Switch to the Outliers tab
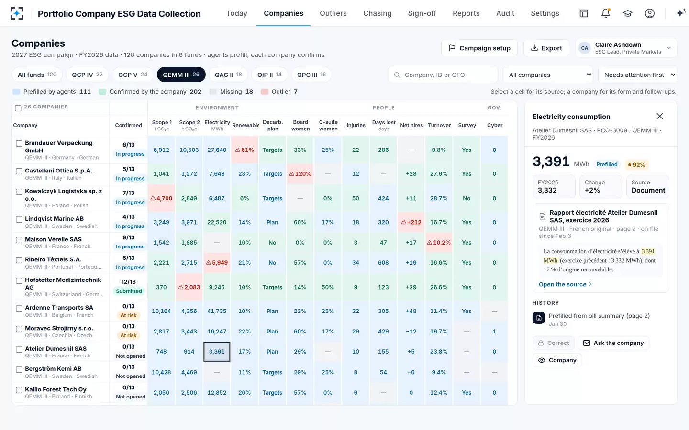Viewport: 689px width, 430px height. [x=333, y=13]
